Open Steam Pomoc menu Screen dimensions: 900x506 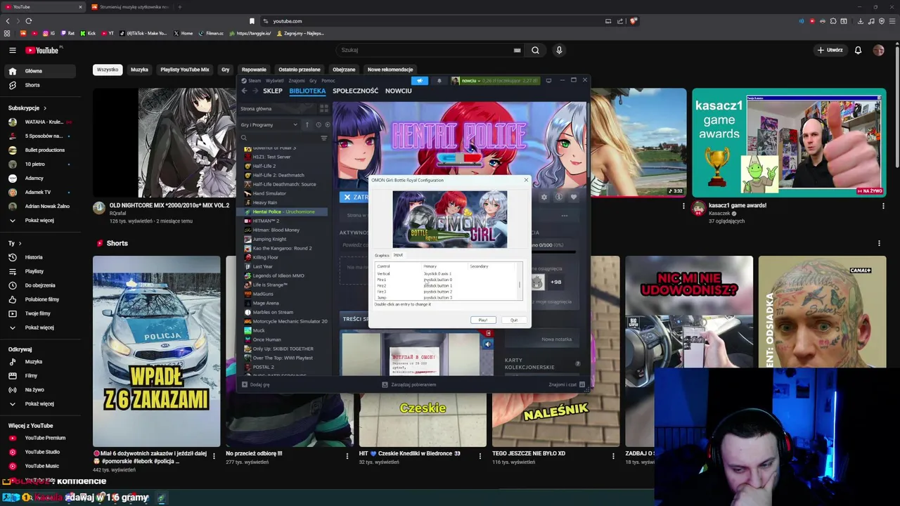coord(328,81)
